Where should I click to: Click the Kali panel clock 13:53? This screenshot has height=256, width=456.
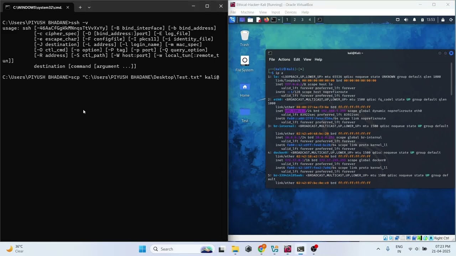pos(431,20)
